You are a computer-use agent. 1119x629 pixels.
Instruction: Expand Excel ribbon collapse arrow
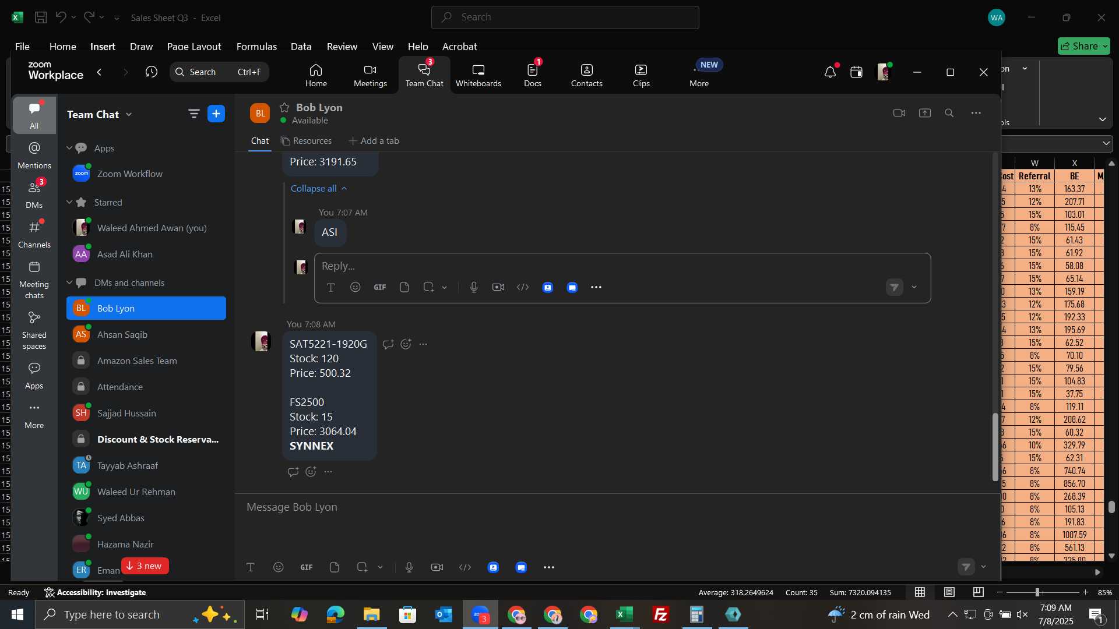coord(1103,119)
